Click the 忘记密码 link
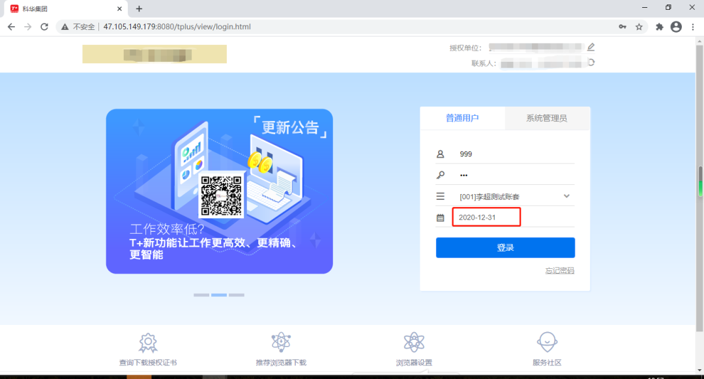 click(x=559, y=270)
